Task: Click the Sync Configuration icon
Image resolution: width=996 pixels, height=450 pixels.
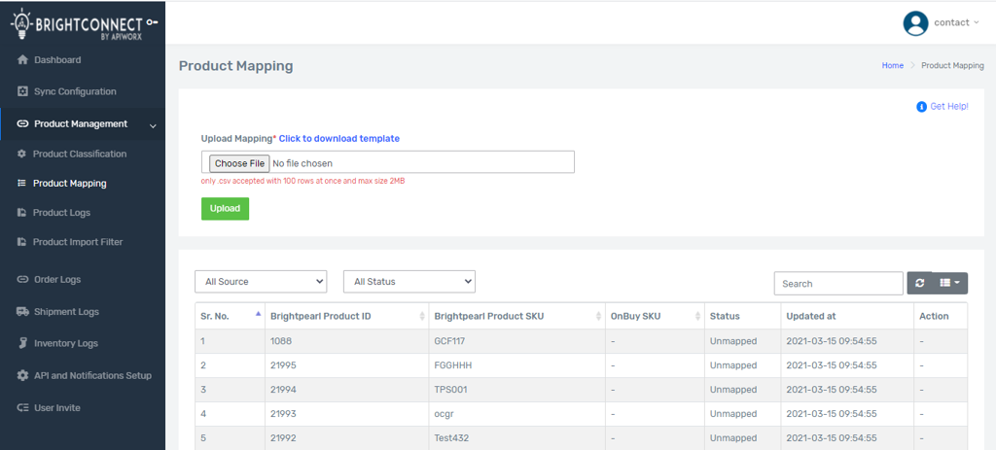Action: pyautogui.click(x=22, y=91)
